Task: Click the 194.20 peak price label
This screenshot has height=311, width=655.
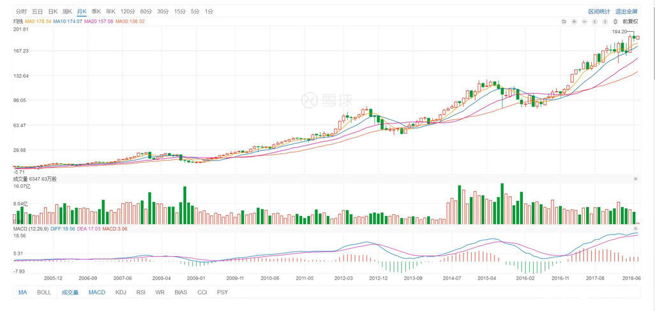Action: point(619,31)
